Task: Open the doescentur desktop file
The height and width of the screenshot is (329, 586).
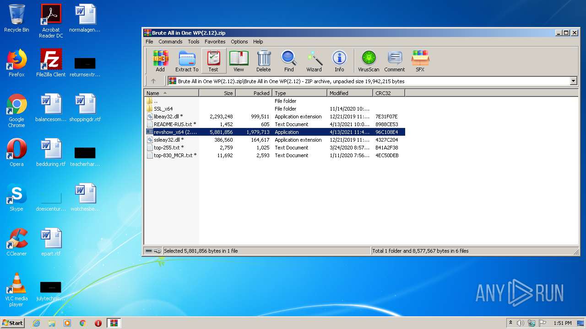Action: click(x=51, y=201)
